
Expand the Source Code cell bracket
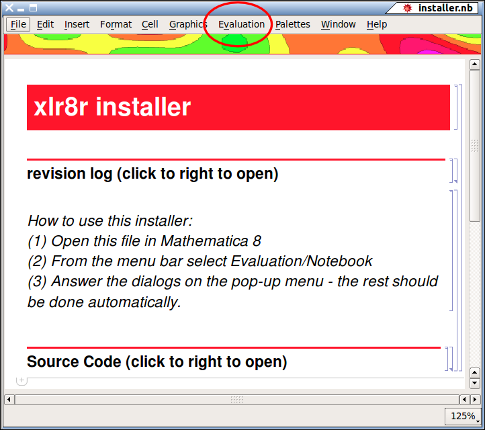[x=449, y=359]
